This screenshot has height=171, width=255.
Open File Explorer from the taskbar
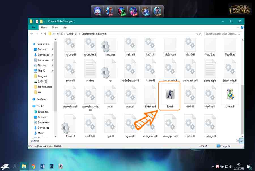pyautogui.click(x=24, y=166)
